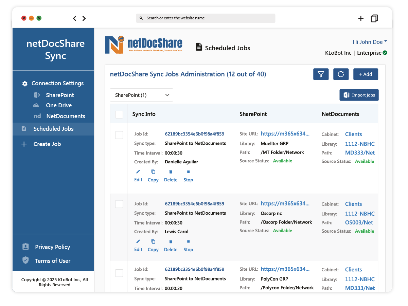Click the /Oscorp Folder/Network path text

click(x=286, y=222)
